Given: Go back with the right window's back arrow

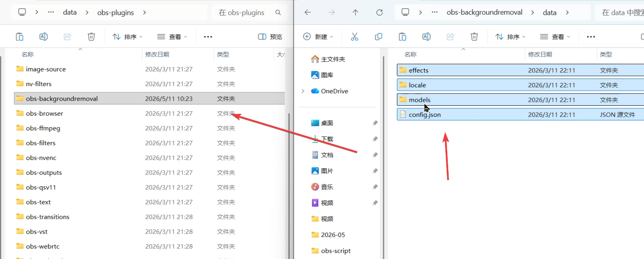Looking at the screenshot, I should coord(308,13).
